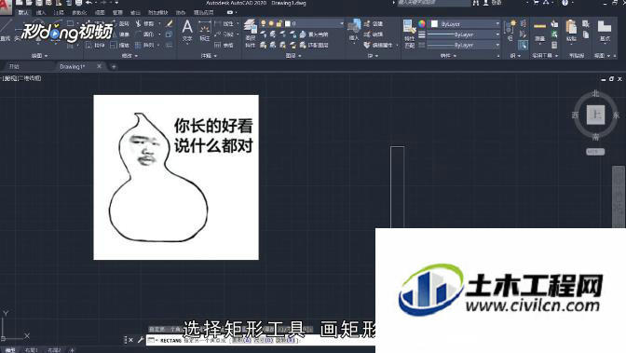The width and height of the screenshot is (626, 353).
Task: Switch to the 布局2 layout tab
Action: pyautogui.click(x=54, y=350)
